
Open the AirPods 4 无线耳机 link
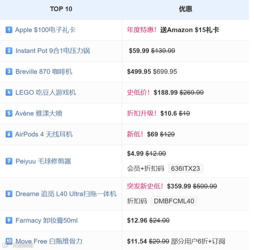point(44,134)
